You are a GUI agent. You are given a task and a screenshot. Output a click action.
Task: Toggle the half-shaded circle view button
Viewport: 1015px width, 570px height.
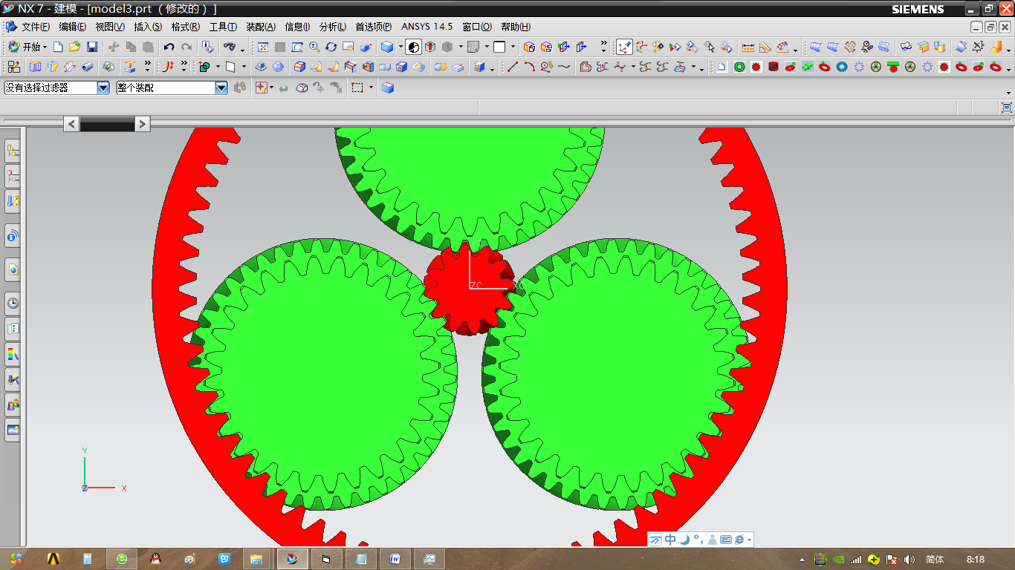[x=414, y=47]
